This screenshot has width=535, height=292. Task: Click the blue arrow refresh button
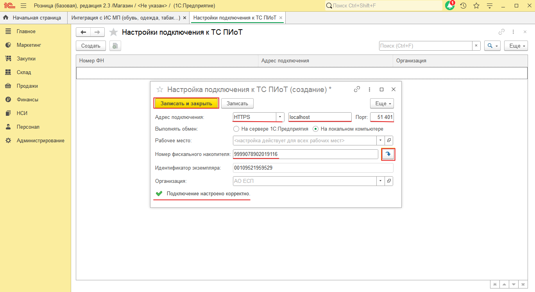388,154
